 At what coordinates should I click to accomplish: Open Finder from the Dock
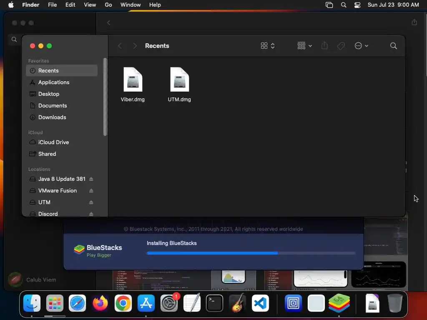point(32,303)
